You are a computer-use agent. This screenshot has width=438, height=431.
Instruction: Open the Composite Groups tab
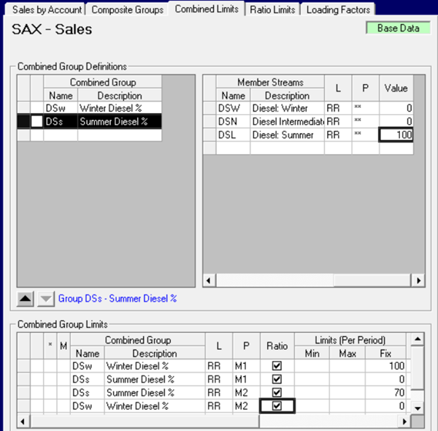pos(129,9)
